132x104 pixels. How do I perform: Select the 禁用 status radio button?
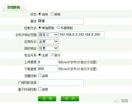[x=52, y=14]
